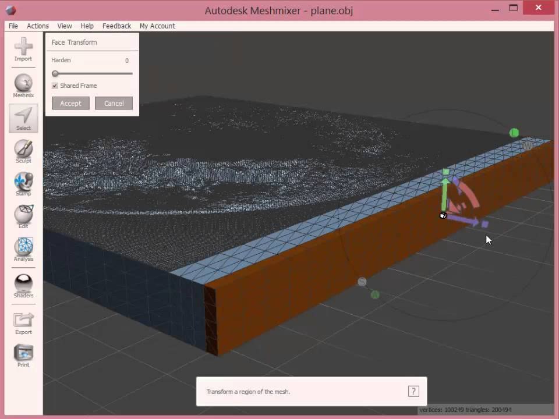Click the red rotation arc handle
This screenshot has height=419, width=559.
click(x=470, y=193)
